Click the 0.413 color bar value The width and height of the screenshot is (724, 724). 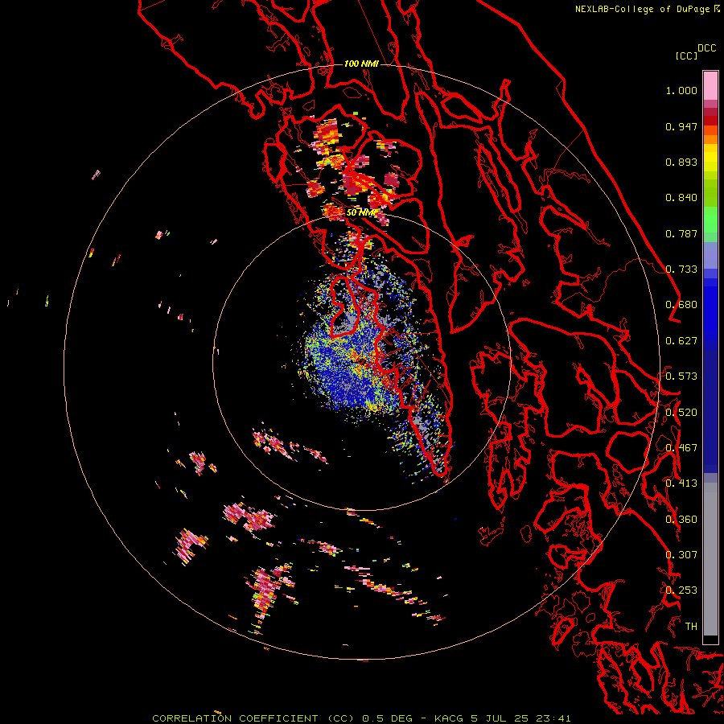point(681,483)
